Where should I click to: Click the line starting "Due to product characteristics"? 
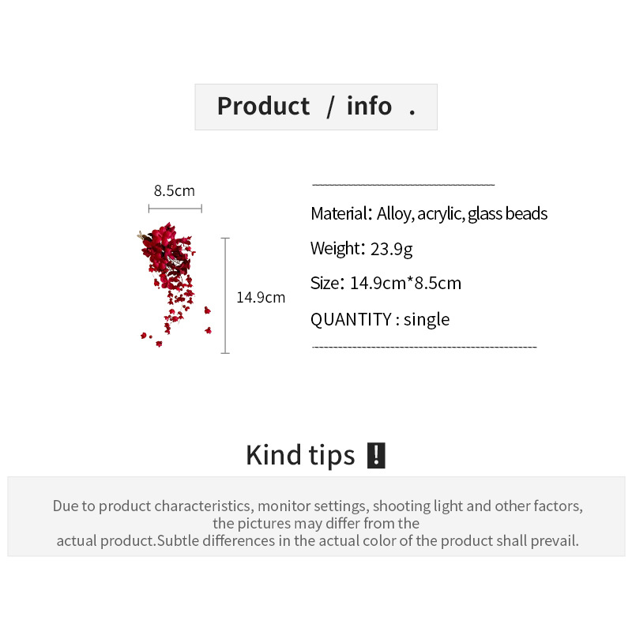pos(318,506)
